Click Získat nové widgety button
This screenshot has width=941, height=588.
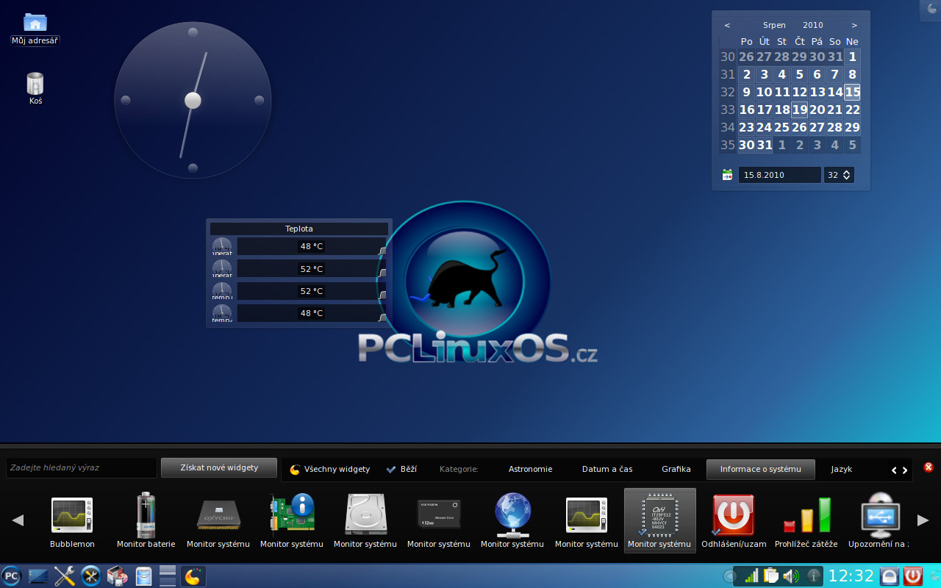219,467
